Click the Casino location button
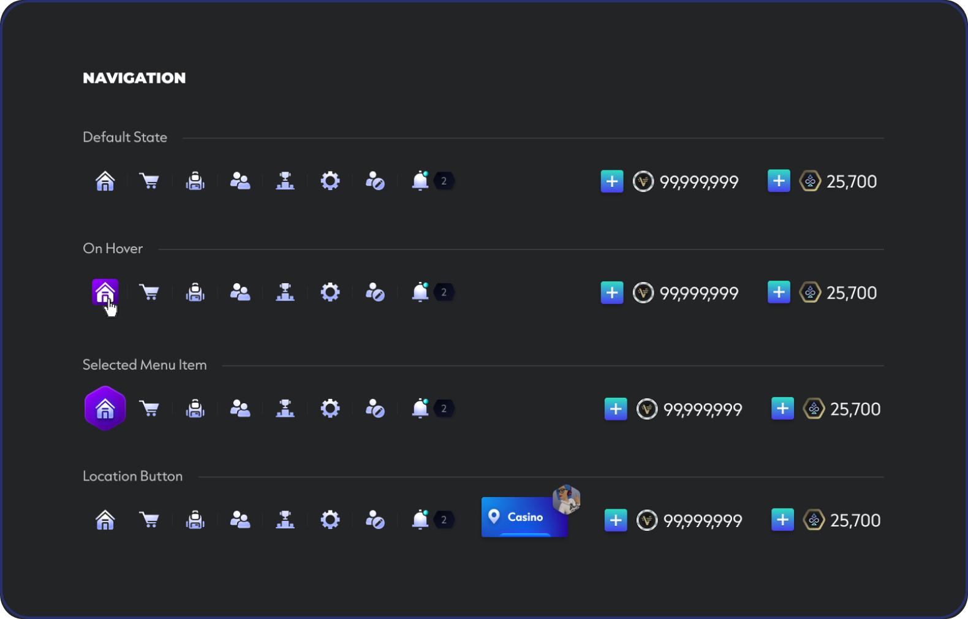 pos(524,517)
